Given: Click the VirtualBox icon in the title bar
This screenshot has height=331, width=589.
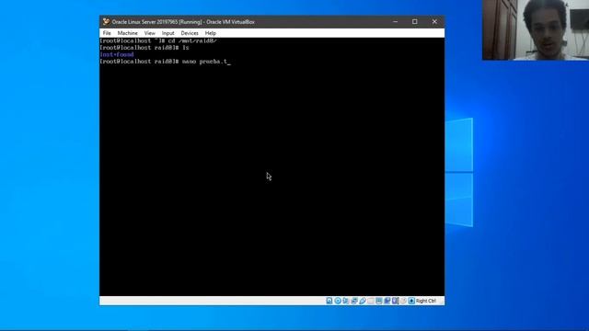Looking at the screenshot, I should 107,22.
